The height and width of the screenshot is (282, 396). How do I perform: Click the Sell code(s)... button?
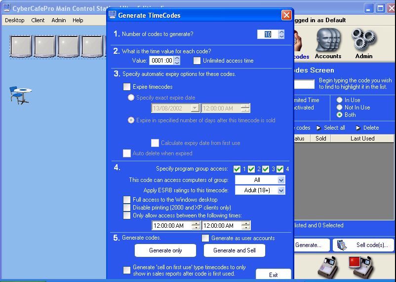coord(363,245)
